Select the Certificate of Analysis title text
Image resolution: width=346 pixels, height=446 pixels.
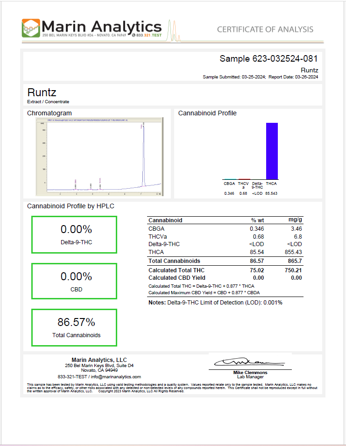coord(265,29)
